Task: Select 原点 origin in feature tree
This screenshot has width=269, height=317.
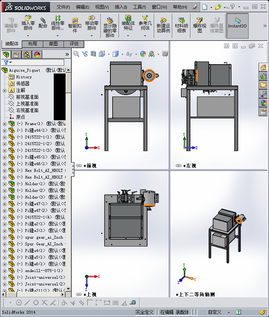Action: 21,117
